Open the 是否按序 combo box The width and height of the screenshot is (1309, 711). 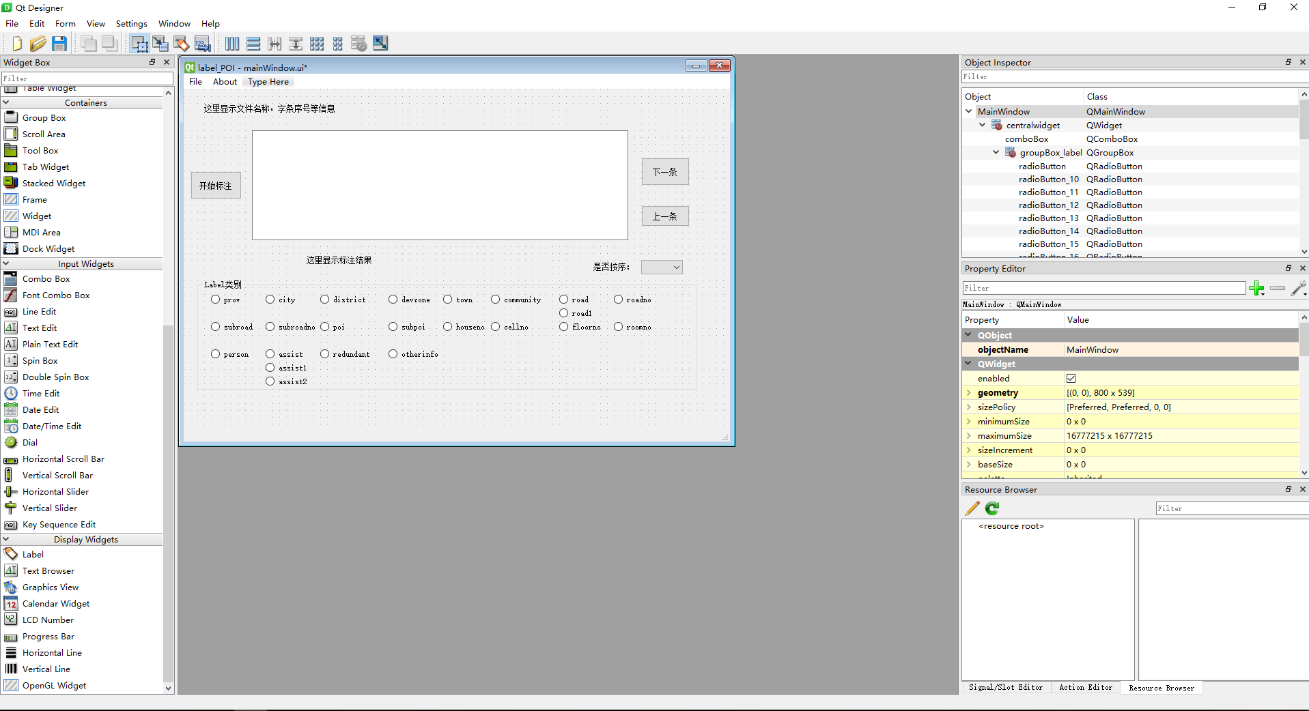[662, 267]
